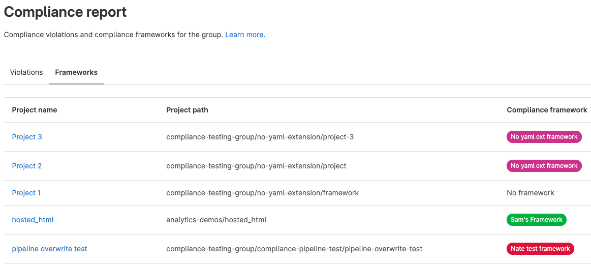
Task: Click the Project name column header
Action: (x=35, y=110)
